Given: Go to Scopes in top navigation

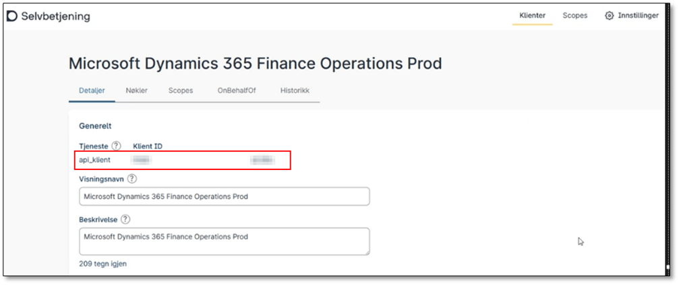Looking at the screenshot, I should 574,15.
